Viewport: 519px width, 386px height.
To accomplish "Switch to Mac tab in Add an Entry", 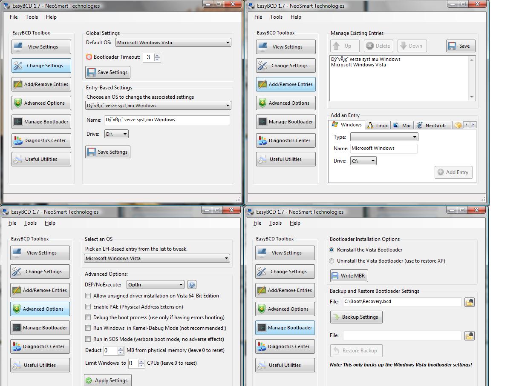I will 402,125.
